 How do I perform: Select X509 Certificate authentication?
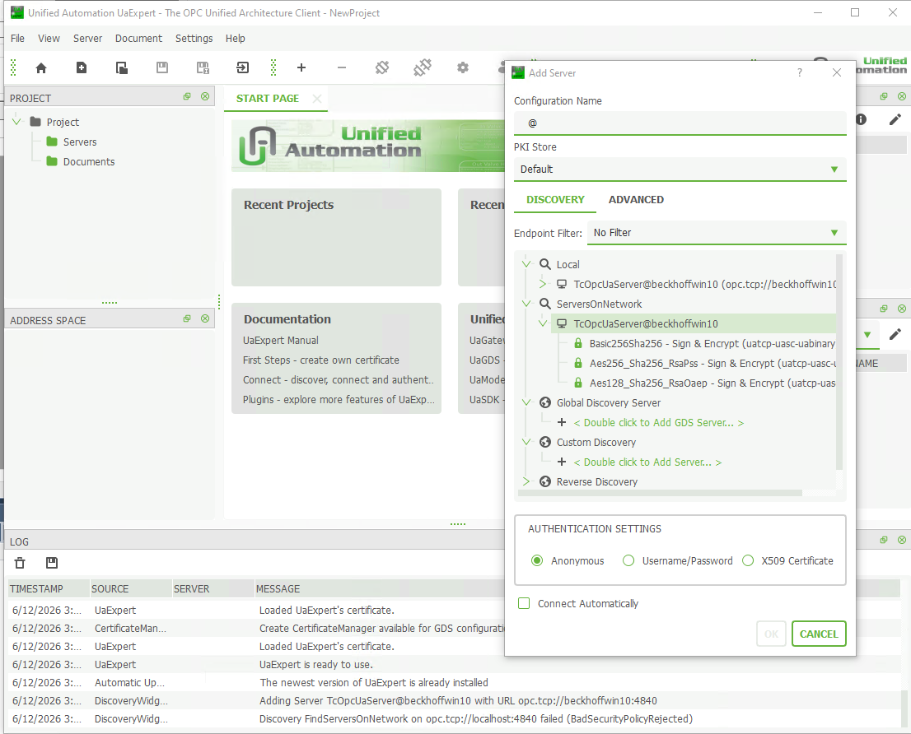tap(748, 560)
